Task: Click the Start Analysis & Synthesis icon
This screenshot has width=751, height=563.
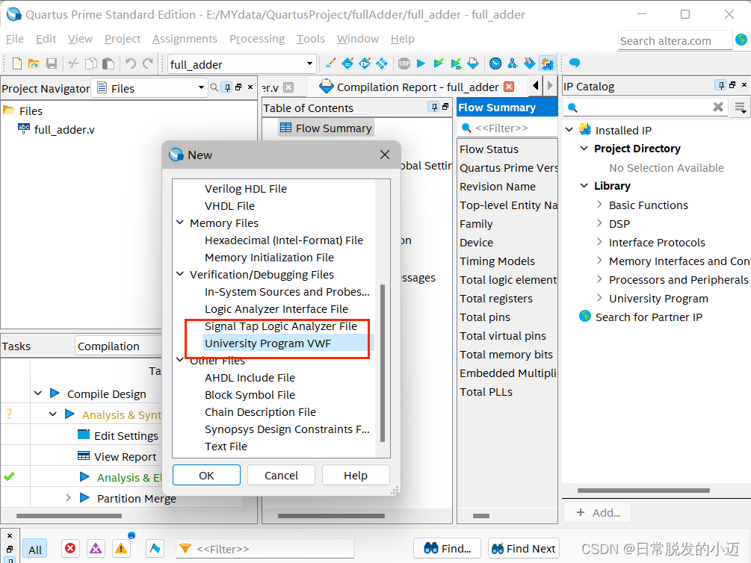Action: click(438, 63)
